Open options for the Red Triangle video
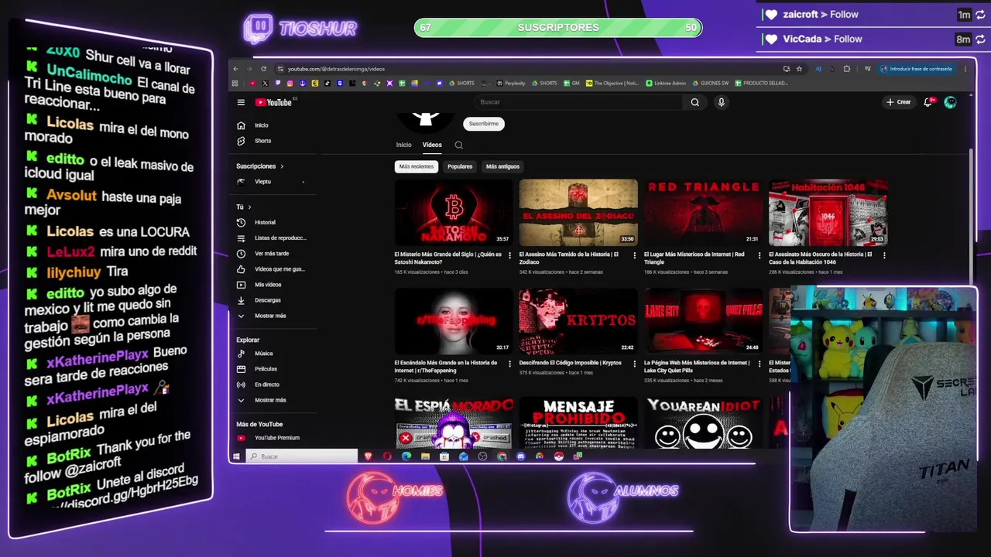 760,255
